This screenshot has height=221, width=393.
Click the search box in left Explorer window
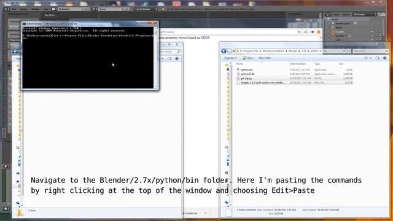tap(170, 52)
